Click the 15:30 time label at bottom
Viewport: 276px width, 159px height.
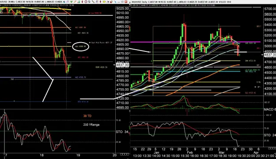[x=185, y=156]
